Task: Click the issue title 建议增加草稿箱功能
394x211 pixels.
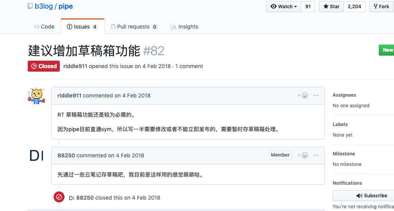Action: tap(84, 51)
